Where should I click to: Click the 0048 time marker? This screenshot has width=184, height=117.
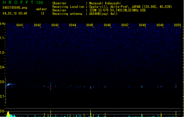tap(142, 25)
